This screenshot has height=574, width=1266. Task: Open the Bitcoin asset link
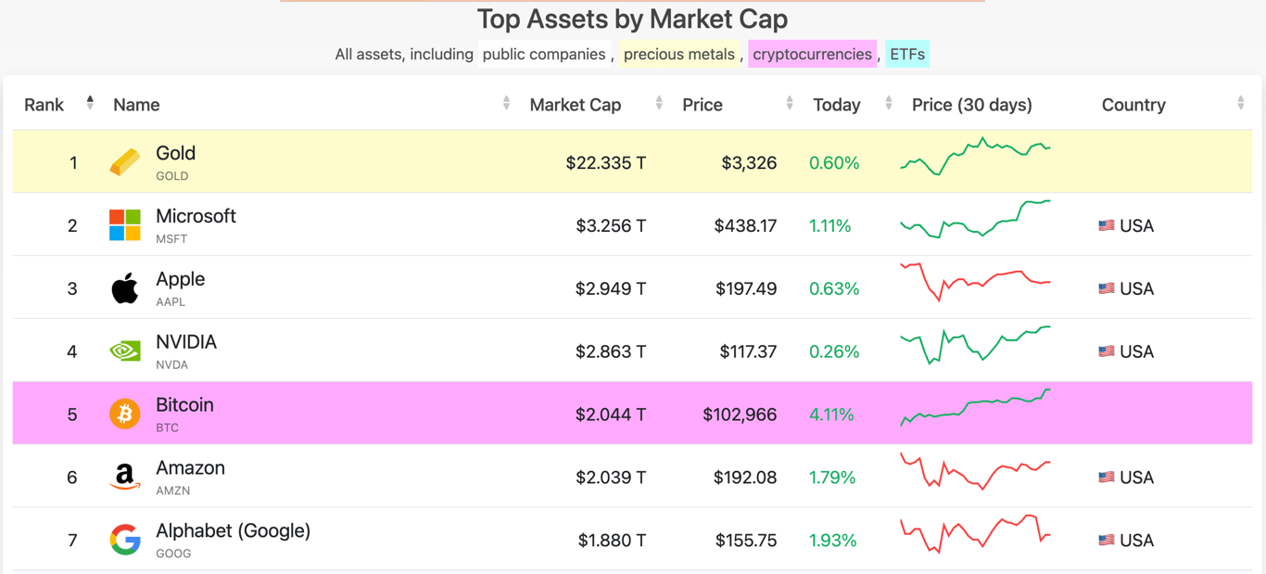pyautogui.click(x=184, y=405)
